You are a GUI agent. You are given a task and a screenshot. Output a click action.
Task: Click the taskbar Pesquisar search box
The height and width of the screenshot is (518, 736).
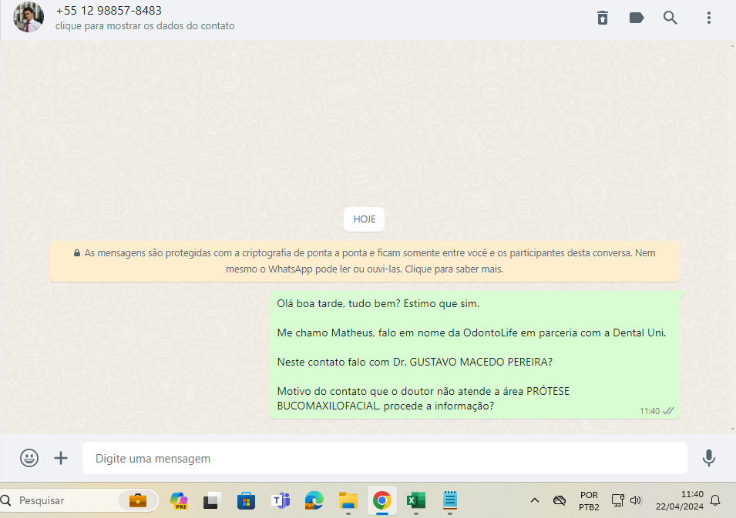[79, 500]
